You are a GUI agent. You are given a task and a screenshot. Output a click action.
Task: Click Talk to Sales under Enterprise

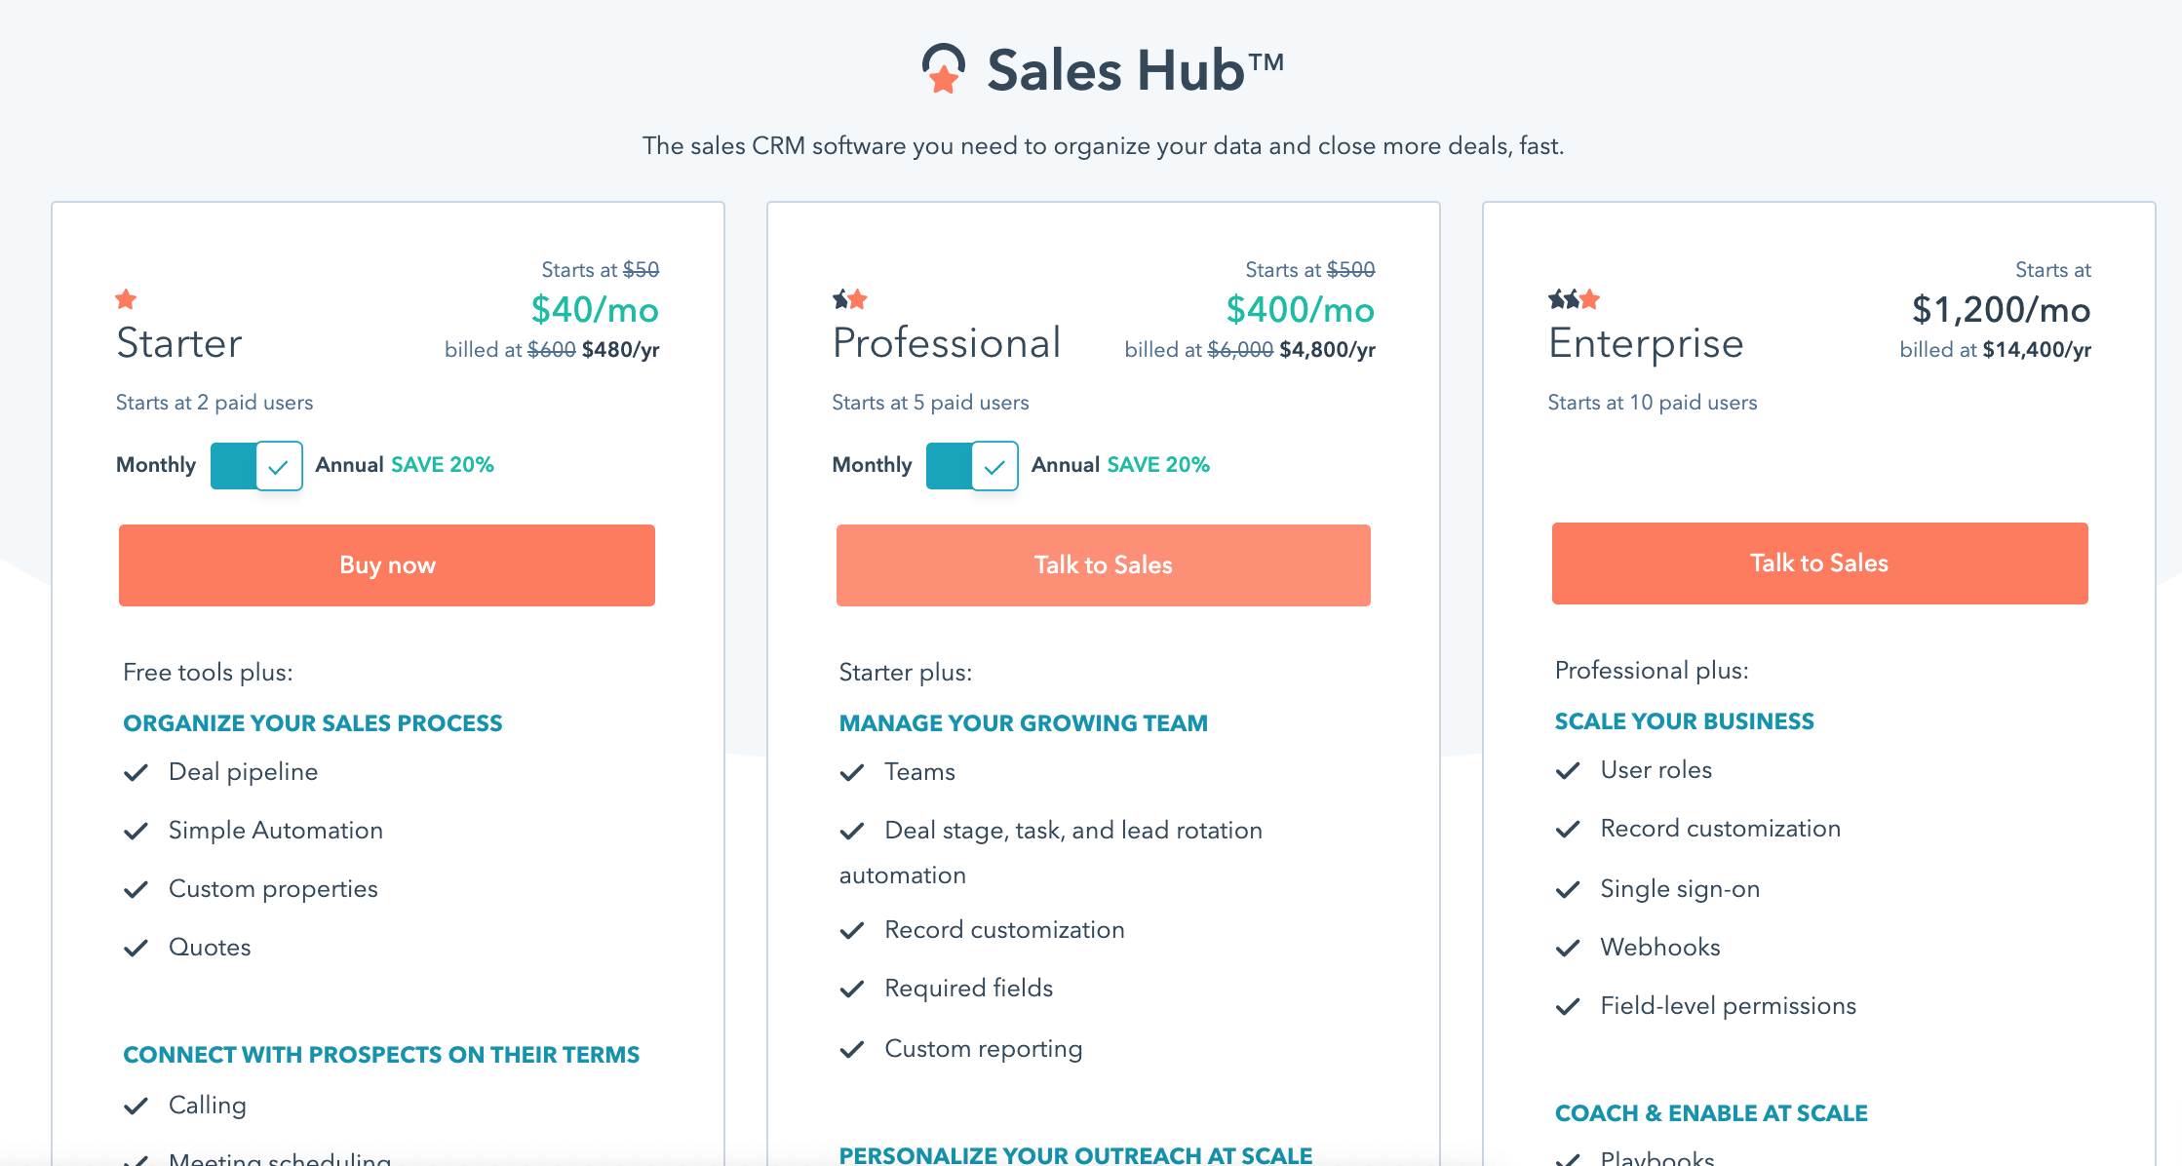[x=1820, y=564]
